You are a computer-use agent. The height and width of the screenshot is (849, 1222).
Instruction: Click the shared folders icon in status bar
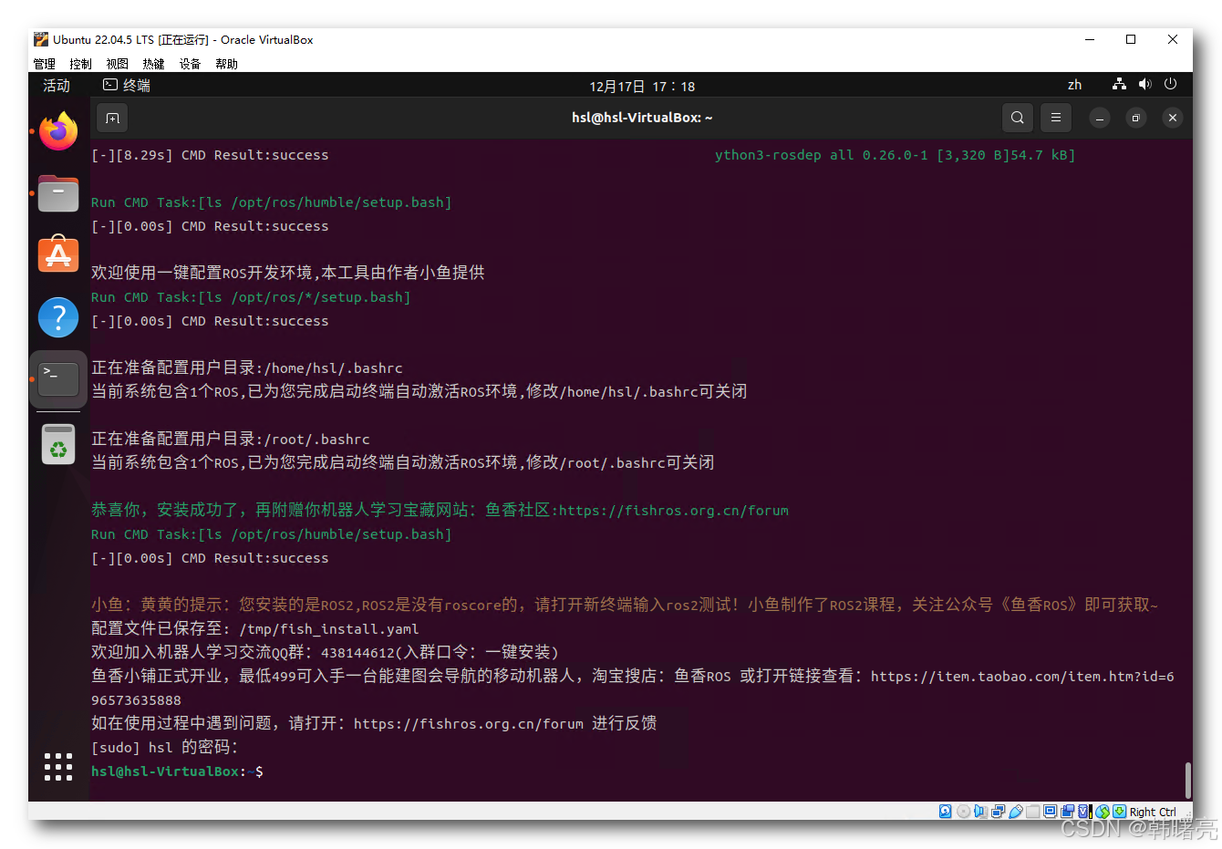pyautogui.click(x=1032, y=812)
